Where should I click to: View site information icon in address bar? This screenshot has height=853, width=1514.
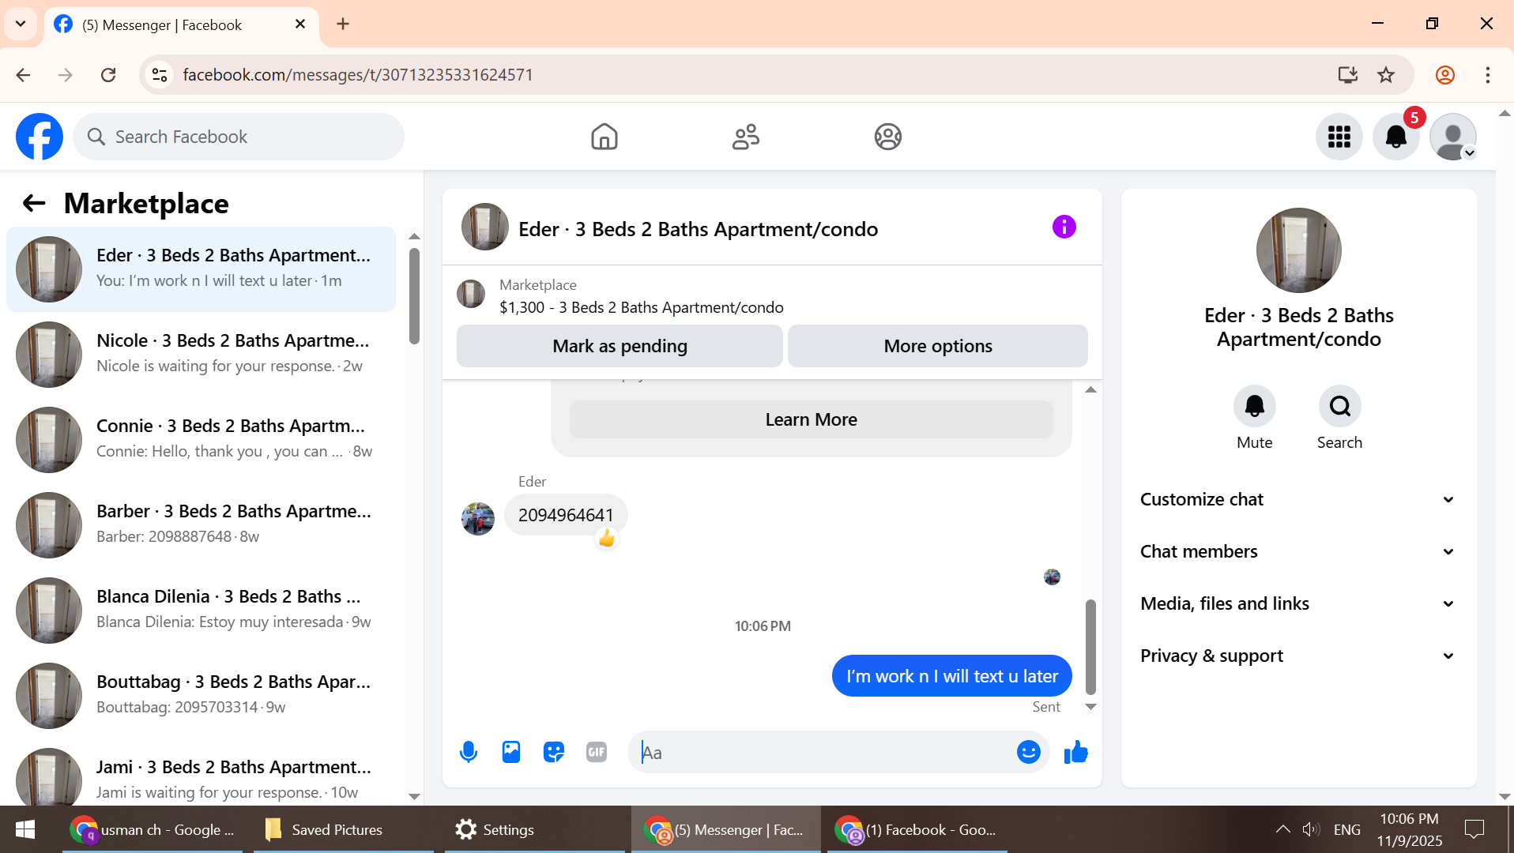coord(160,75)
